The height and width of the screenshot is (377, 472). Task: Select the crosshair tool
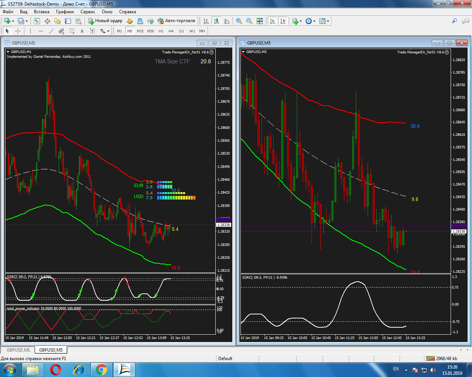tap(18, 31)
